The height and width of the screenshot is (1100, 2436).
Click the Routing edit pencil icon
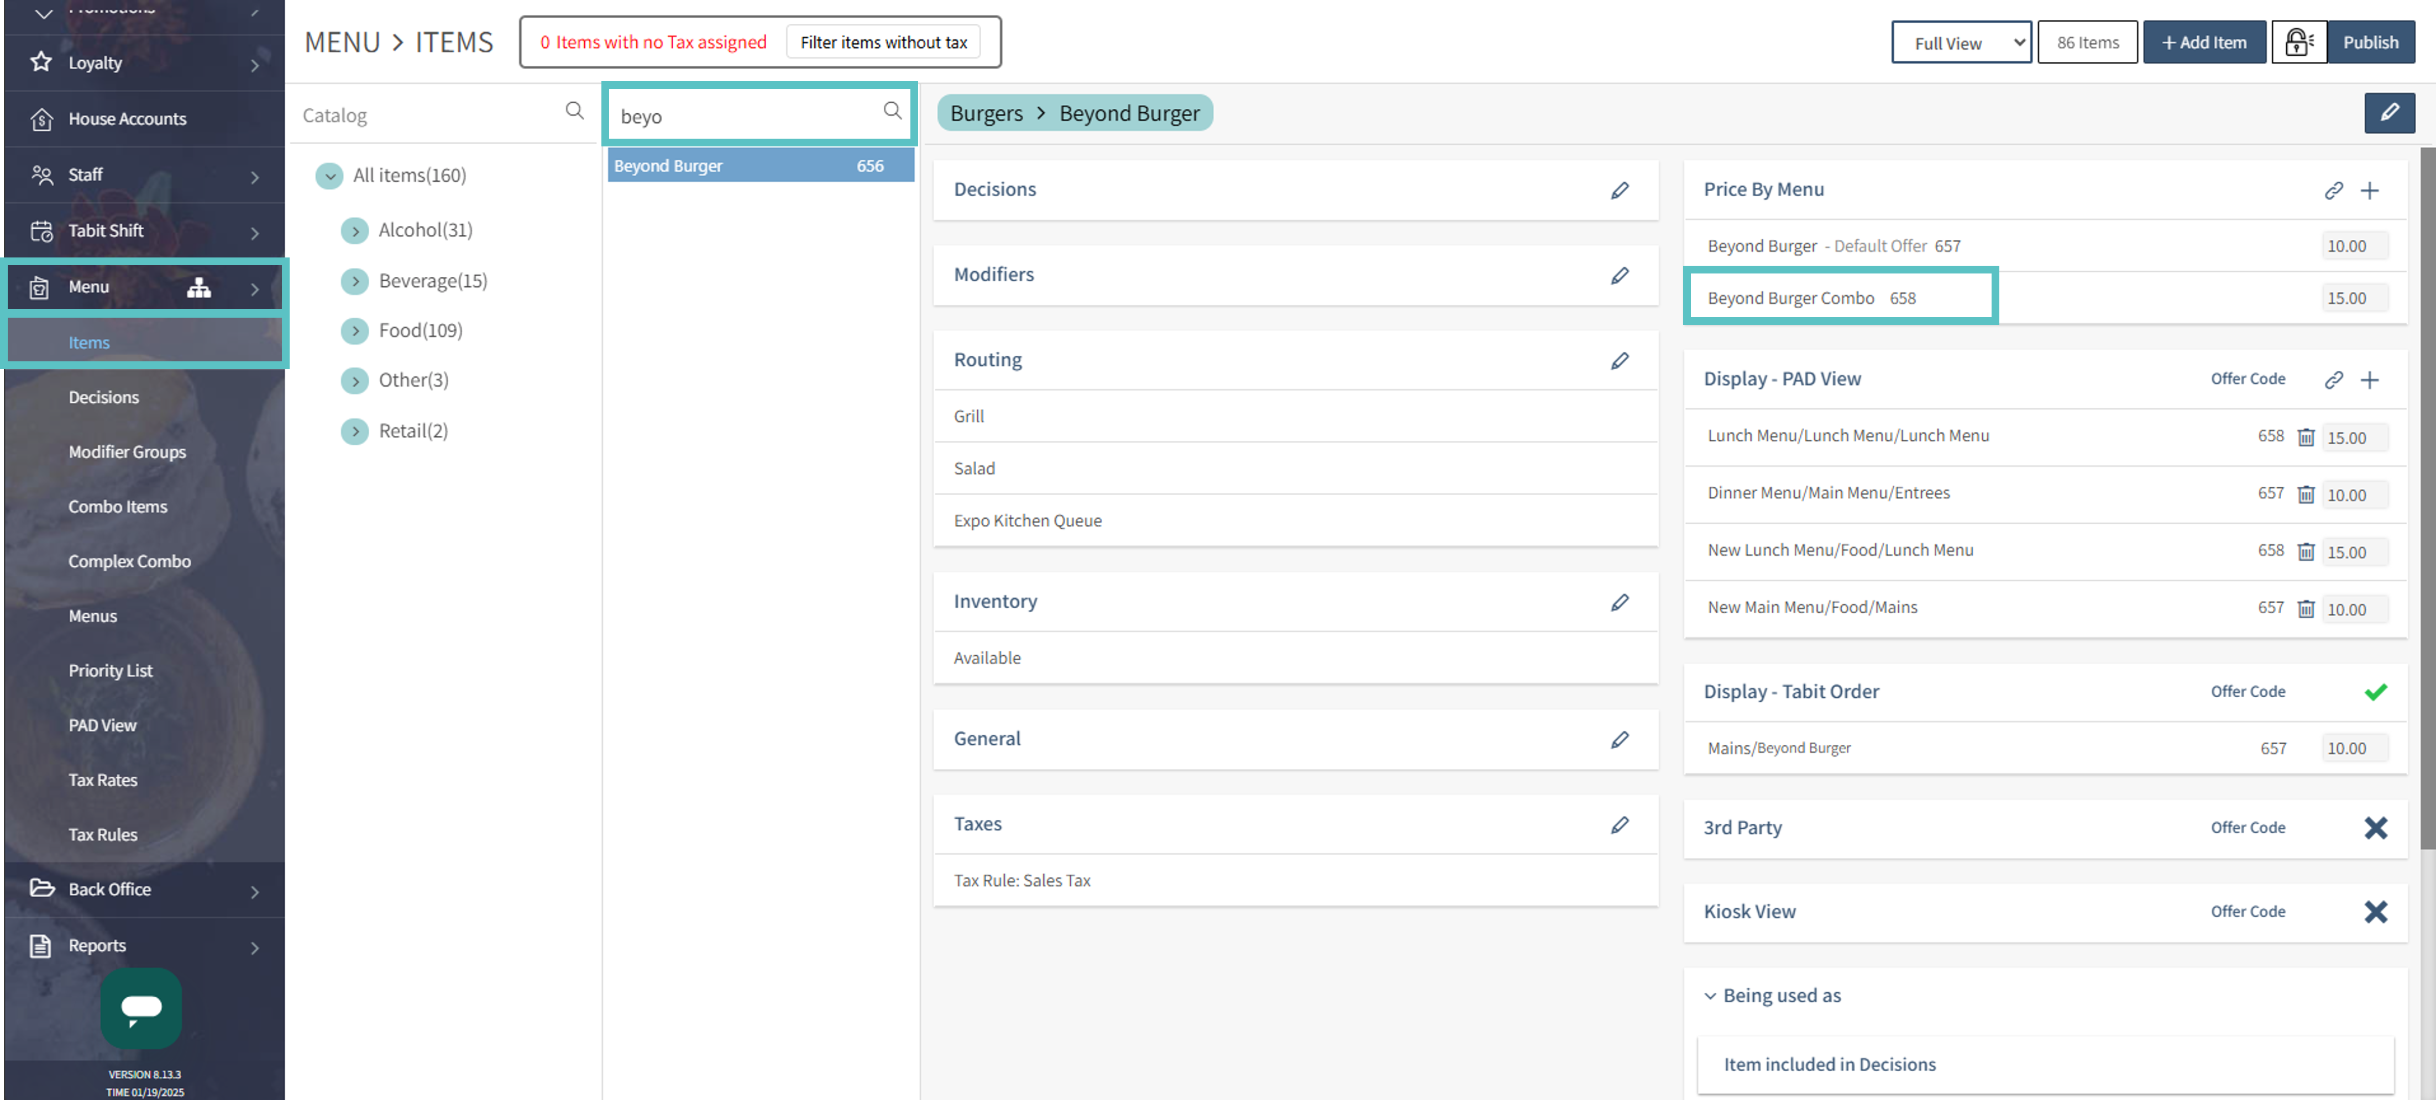(1619, 360)
